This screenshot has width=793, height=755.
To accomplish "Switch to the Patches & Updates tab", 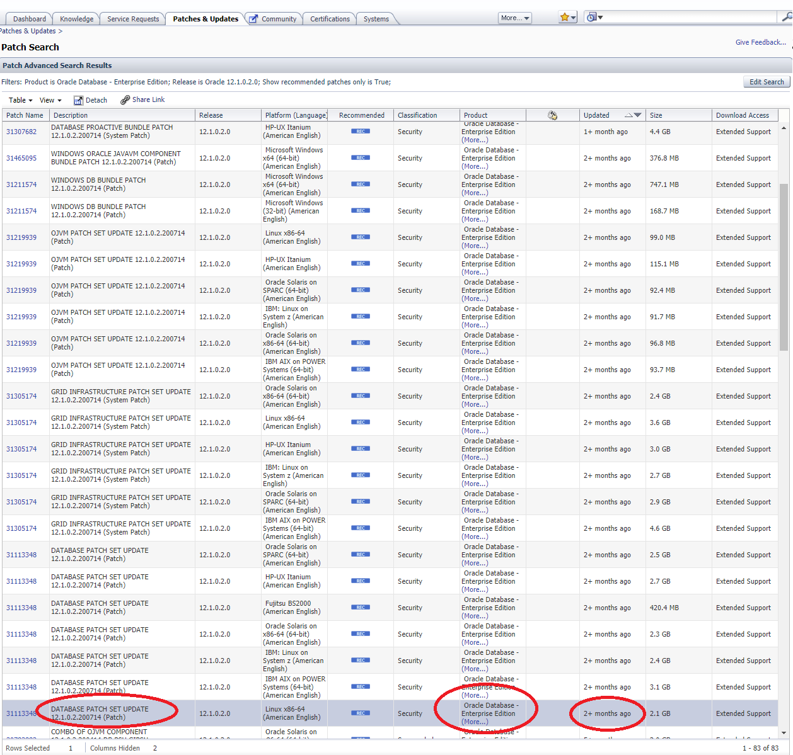I will (205, 19).
